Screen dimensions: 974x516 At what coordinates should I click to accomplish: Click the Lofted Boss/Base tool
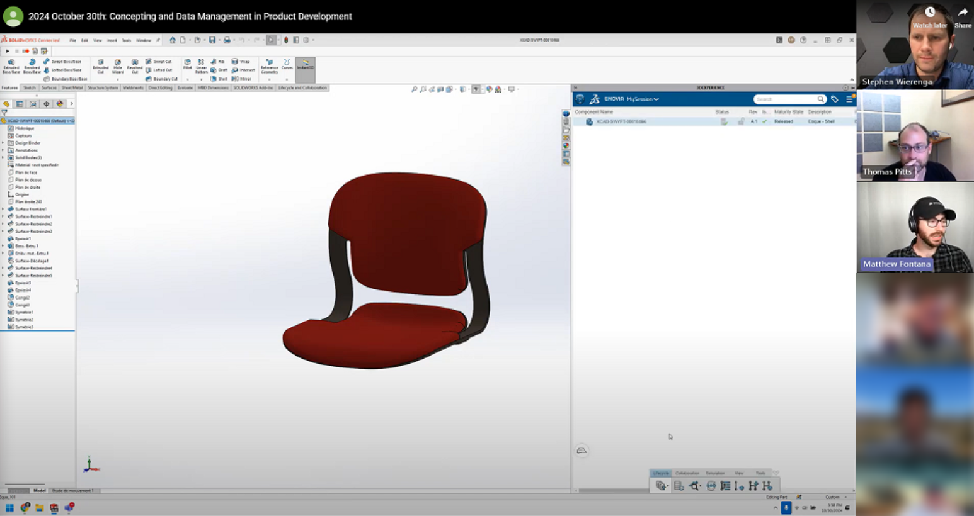pos(62,70)
